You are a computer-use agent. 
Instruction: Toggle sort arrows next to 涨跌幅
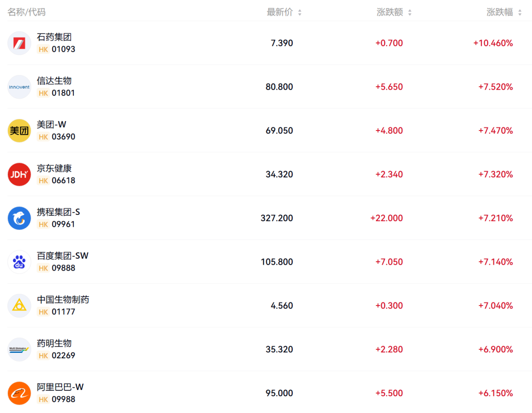(520, 12)
